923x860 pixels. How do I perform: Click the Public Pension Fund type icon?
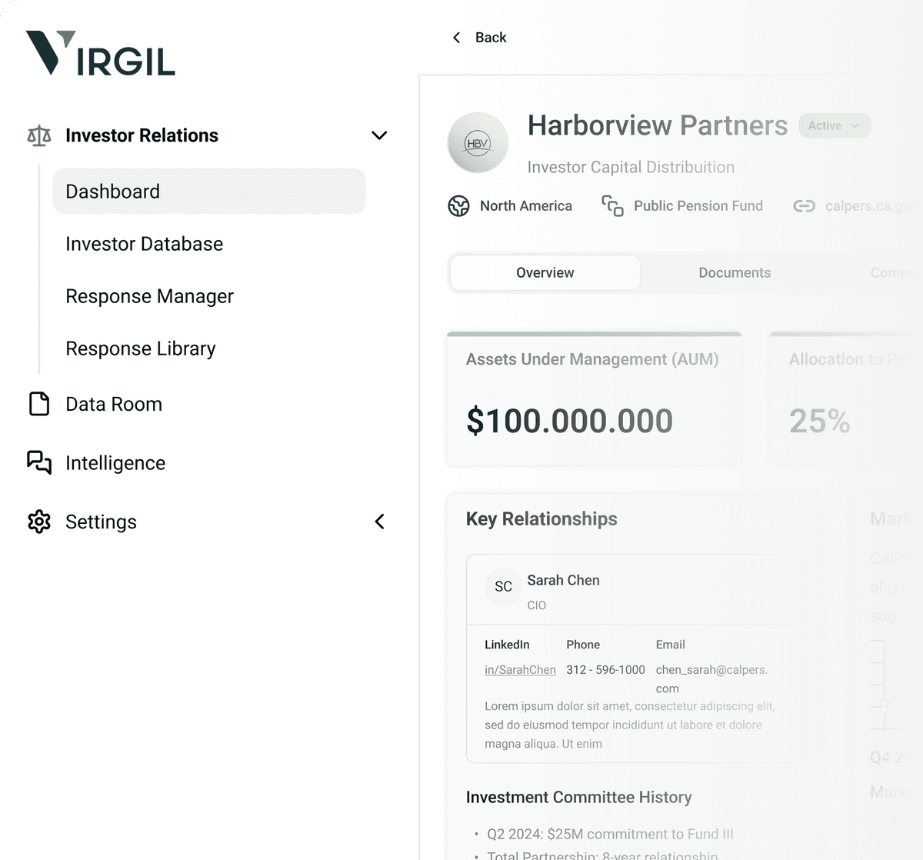coord(612,206)
